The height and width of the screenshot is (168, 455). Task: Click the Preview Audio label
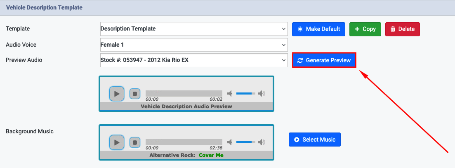coord(24,60)
